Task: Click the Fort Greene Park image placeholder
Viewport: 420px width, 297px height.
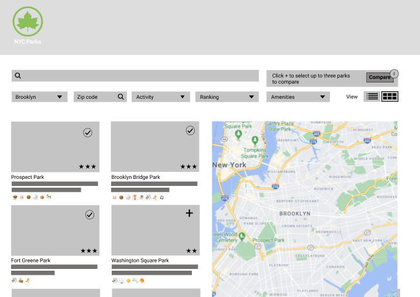Action: tap(55, 230)
